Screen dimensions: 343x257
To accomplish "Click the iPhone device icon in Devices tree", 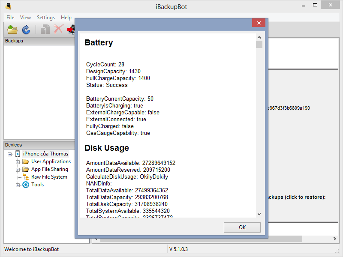I will [x=18, y=154].
